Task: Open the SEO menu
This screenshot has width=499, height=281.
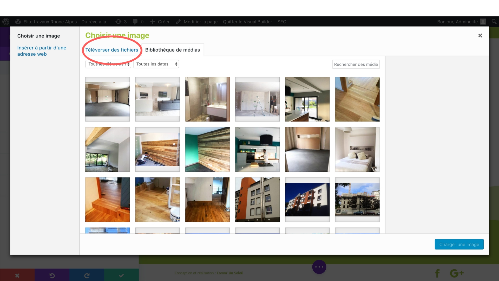Action: [x=282, y=22]
